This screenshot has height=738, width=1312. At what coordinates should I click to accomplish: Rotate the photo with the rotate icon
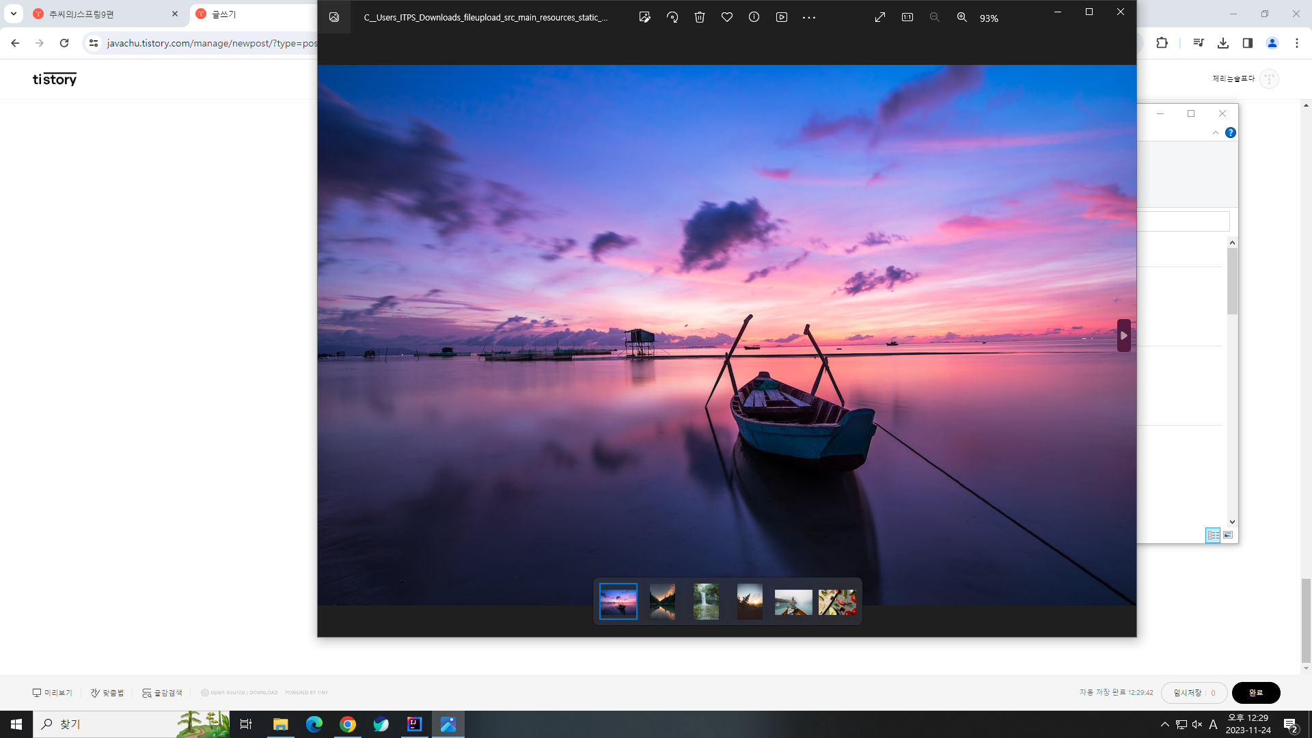coord(672,17)
